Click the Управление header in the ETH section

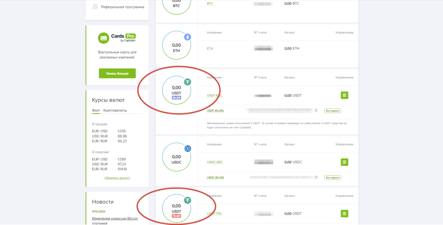(x=344, y=33)
